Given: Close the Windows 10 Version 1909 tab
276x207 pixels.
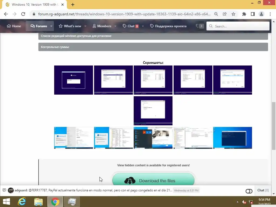Looking at the screenshot, I should tap(63, 5).
